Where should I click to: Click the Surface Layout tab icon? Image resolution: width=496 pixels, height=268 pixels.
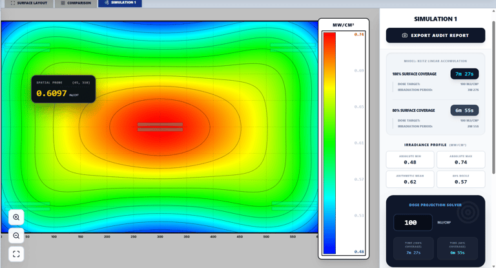[13, 3]
